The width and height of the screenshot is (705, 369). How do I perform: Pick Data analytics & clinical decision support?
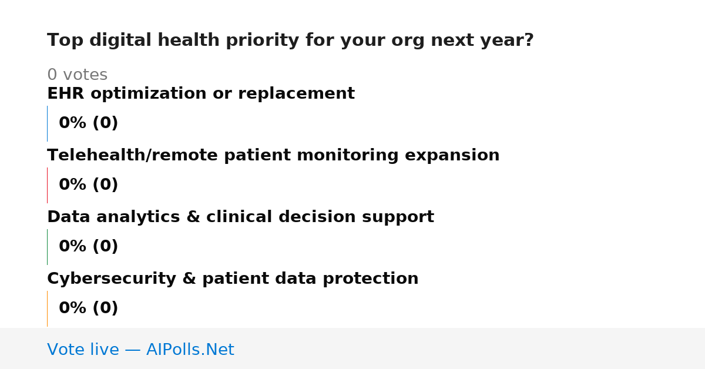(x=240, y=217)
